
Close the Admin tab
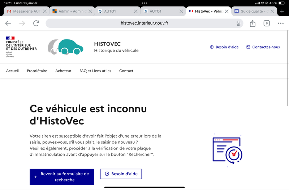(x=90, y=11)
